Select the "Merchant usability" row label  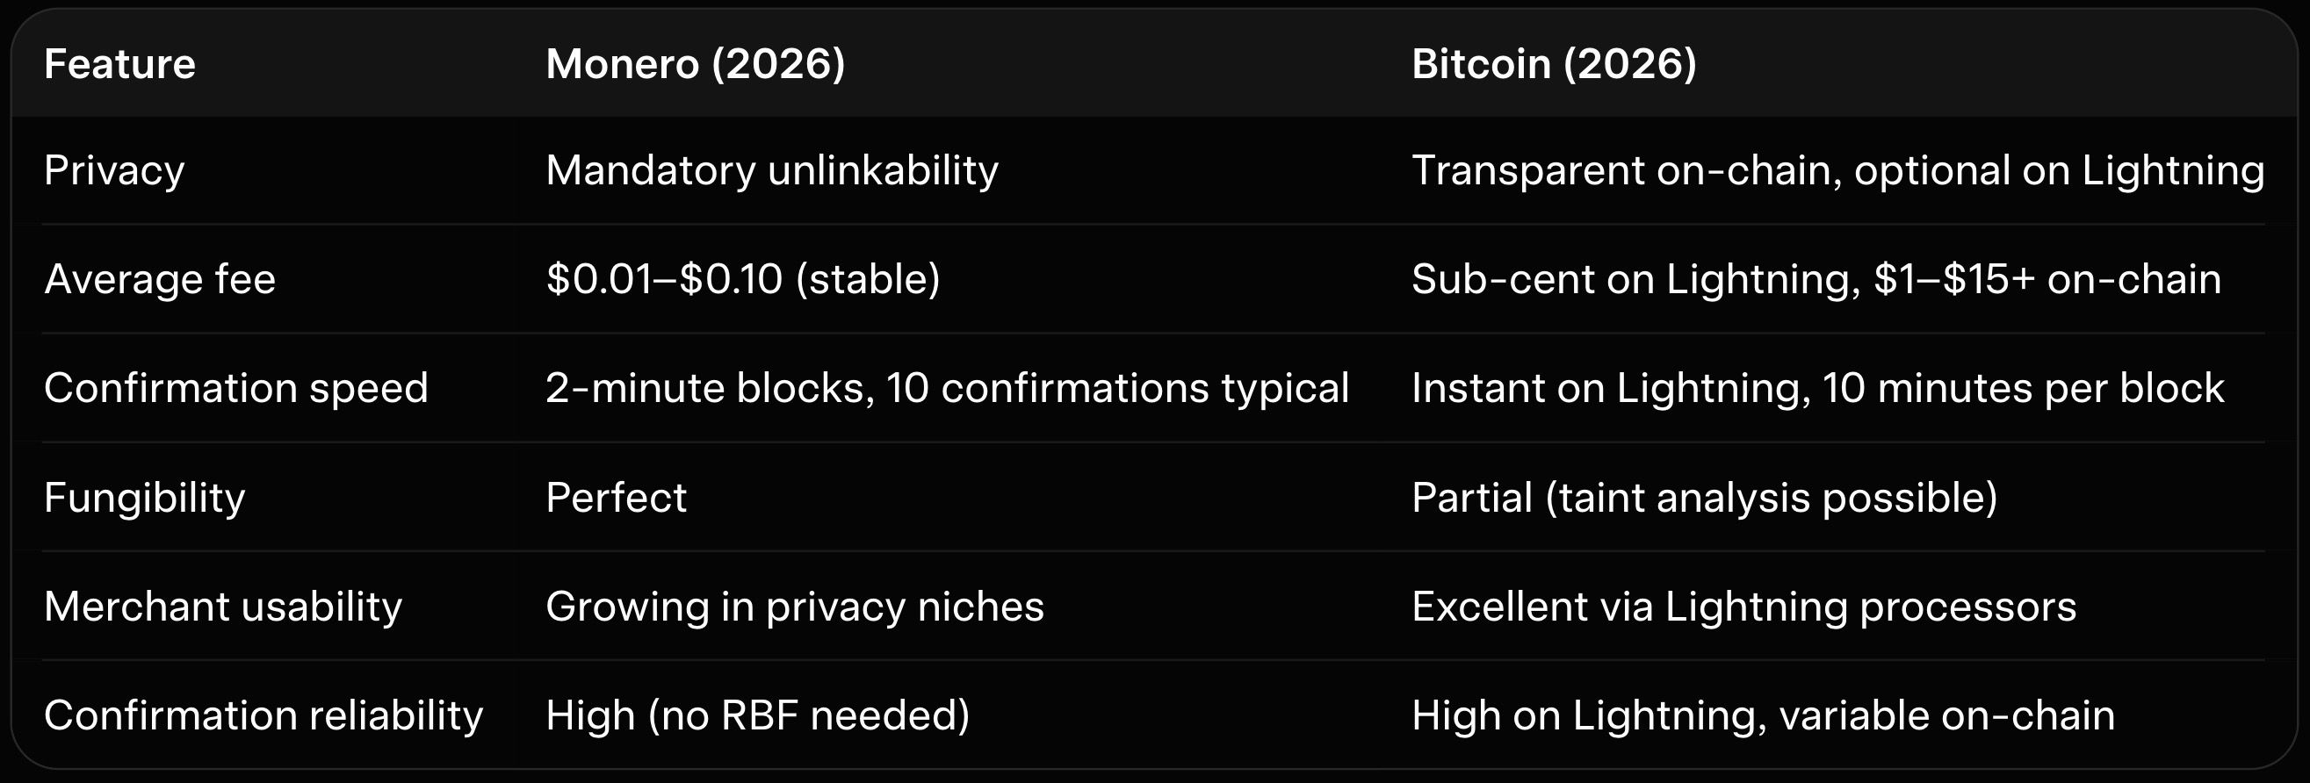point(223,607)
